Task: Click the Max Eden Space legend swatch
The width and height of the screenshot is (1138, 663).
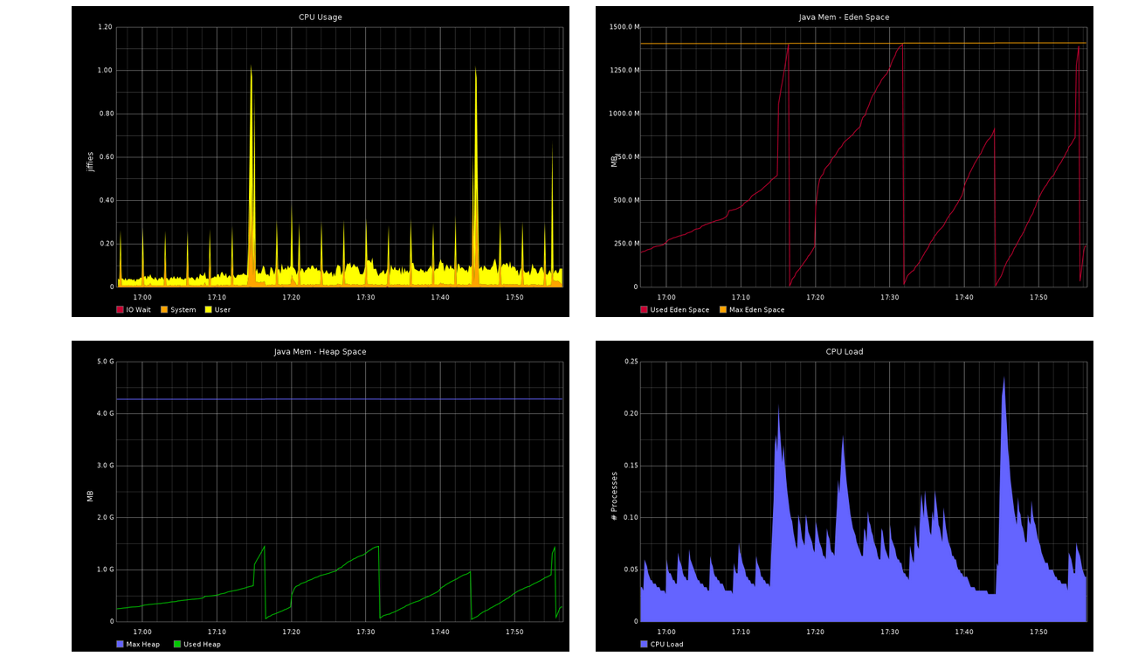Action: click(722, 309)
